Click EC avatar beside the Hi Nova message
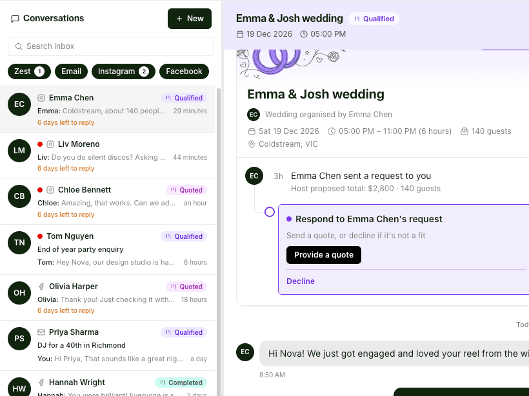This screenshot has height=396, width=529. click(x=245, y=352)
